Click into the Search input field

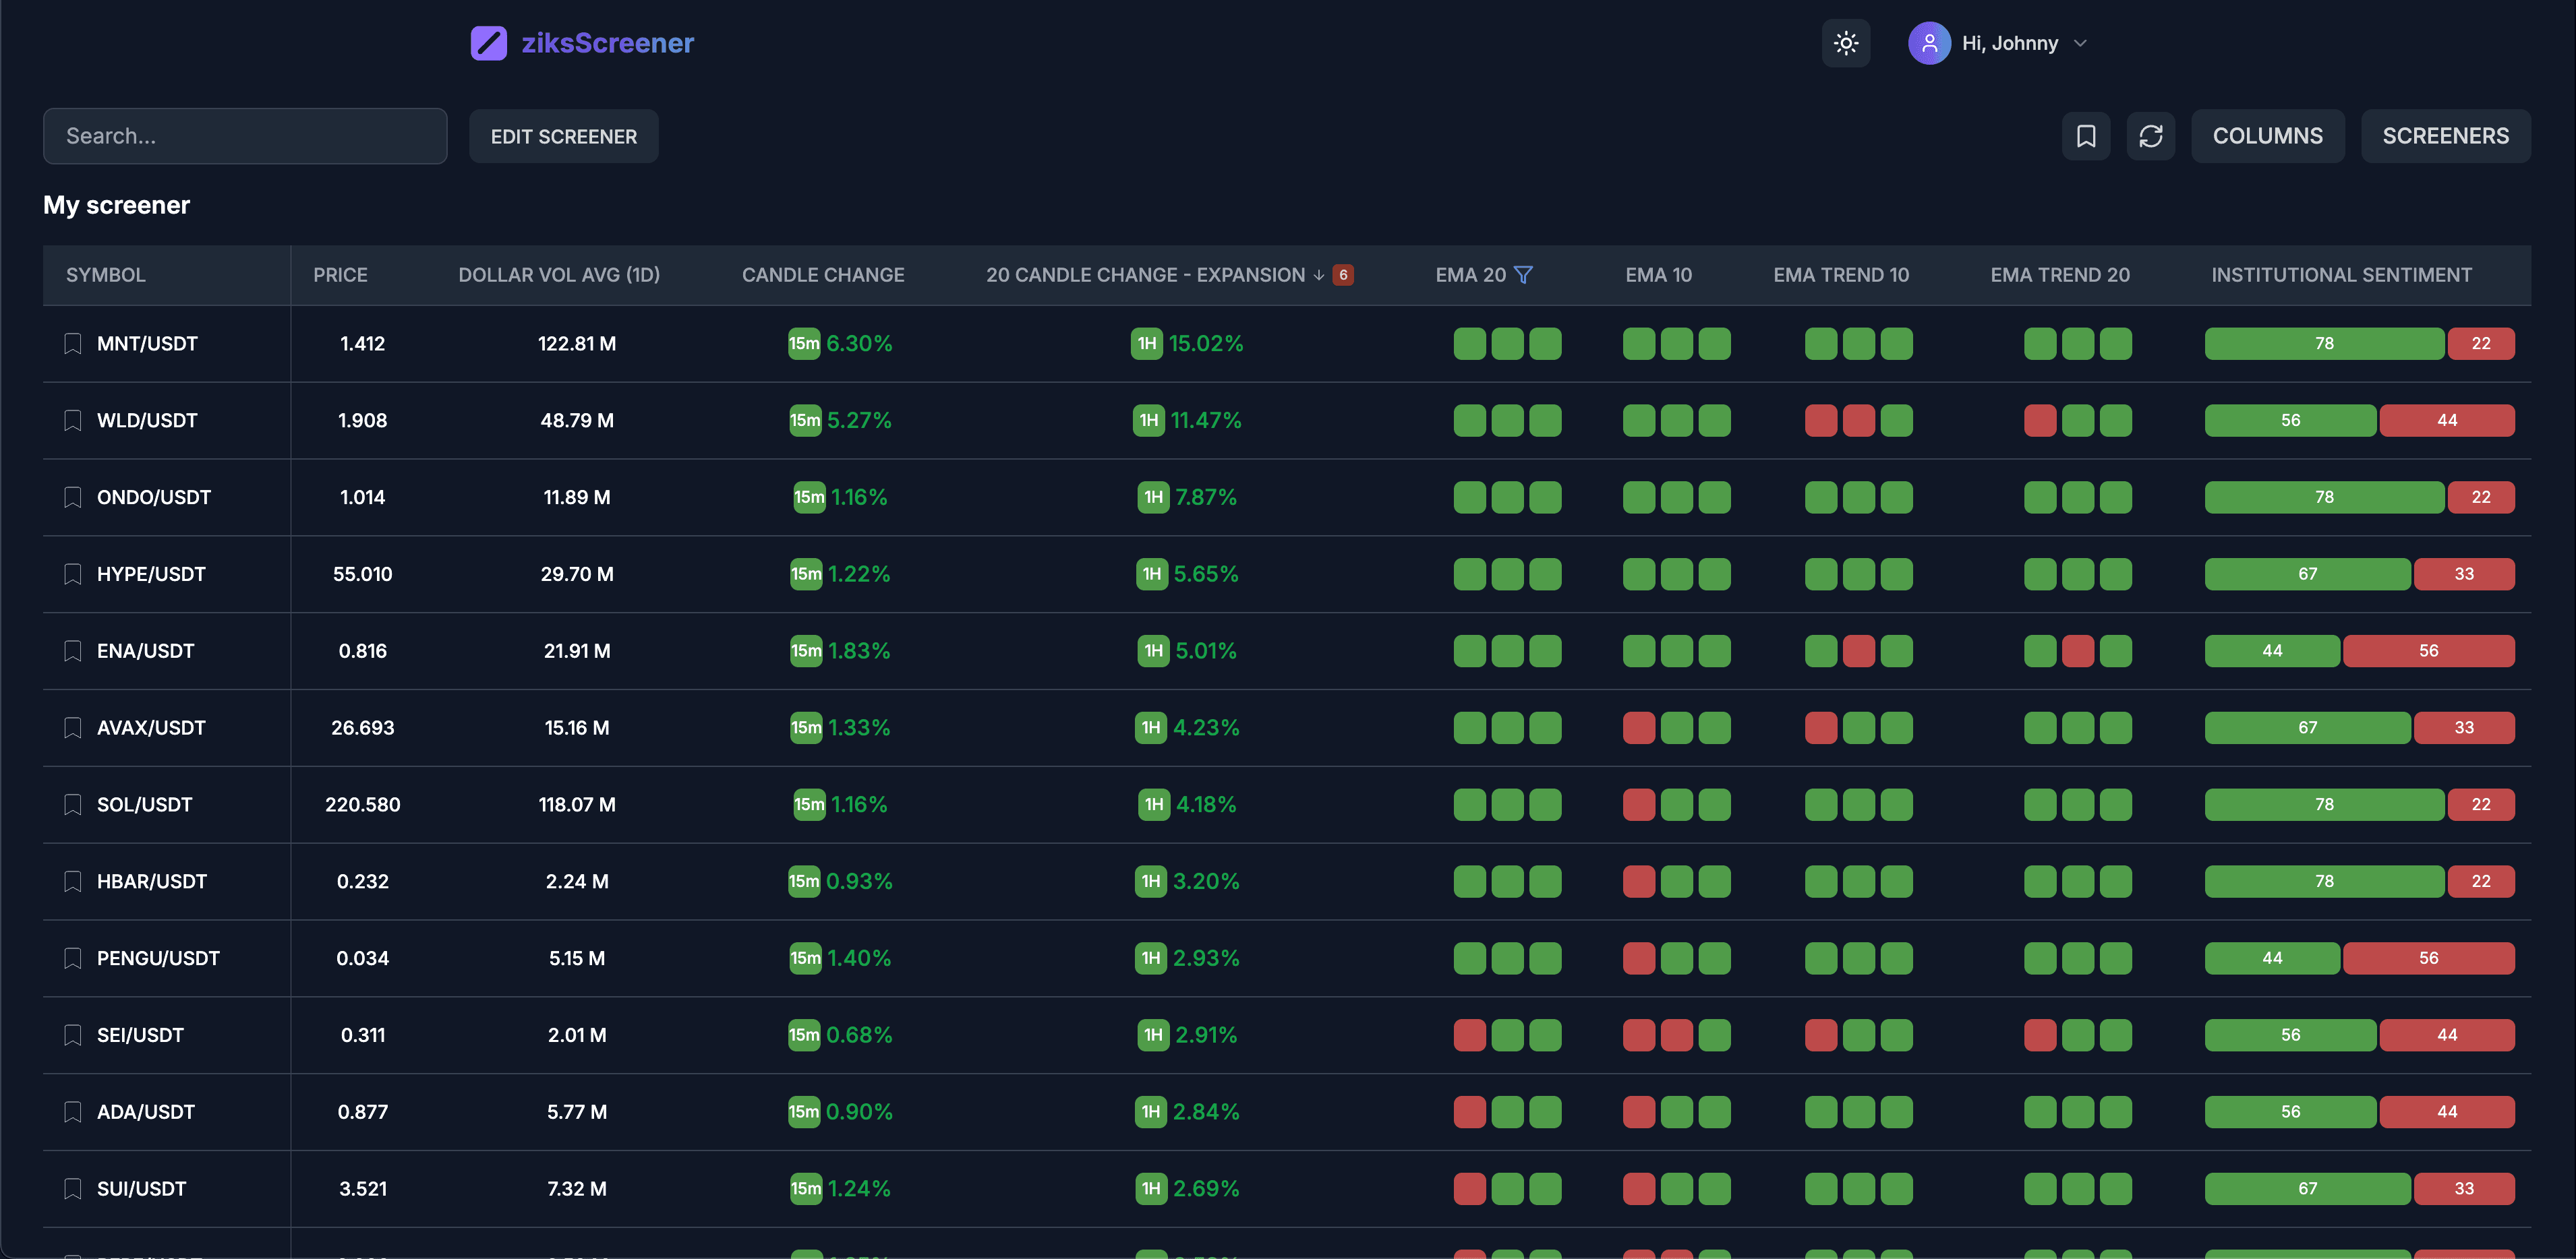(x=245, y=136)
